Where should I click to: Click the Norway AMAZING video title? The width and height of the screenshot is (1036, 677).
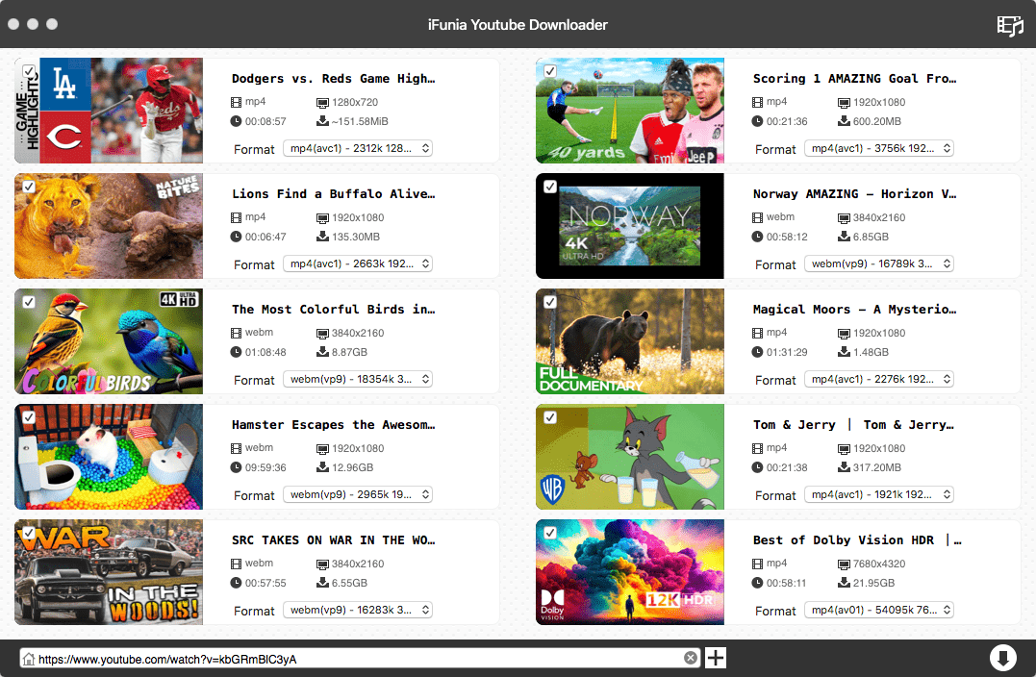click(854, 194)
